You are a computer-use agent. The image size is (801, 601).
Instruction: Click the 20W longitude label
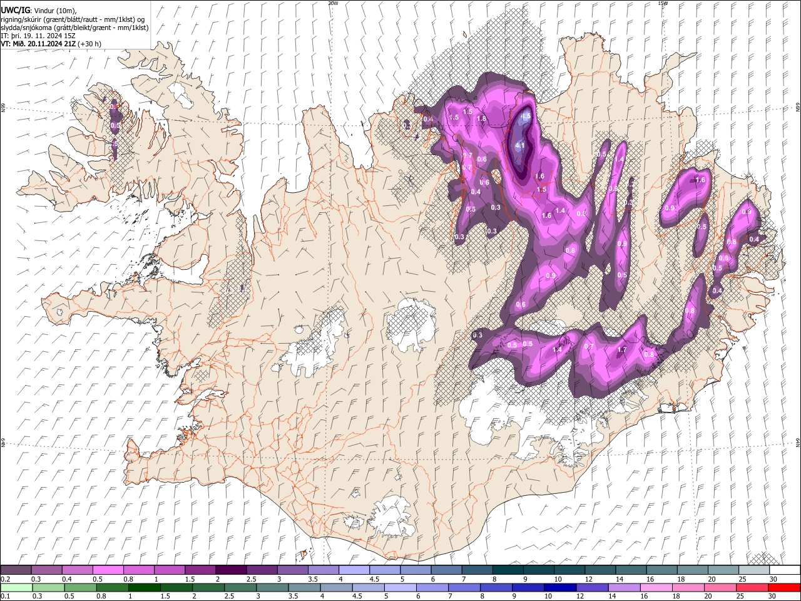[333, 3]
